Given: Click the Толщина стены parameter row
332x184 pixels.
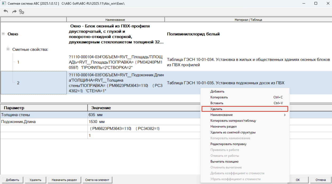Looking at the screenshot, I should (x=44, y=115).
